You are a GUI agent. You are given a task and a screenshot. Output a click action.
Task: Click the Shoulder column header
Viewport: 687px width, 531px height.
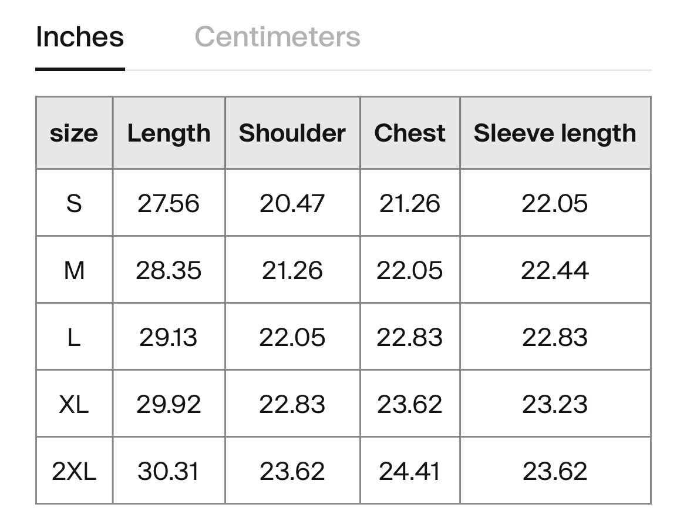292,133
